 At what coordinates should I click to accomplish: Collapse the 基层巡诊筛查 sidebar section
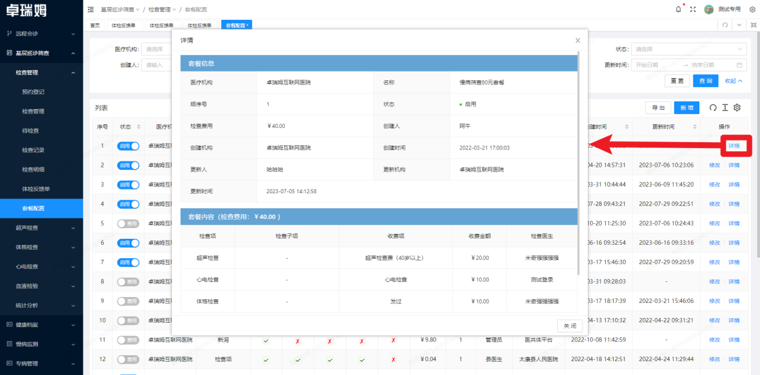[x=41, y=53]
